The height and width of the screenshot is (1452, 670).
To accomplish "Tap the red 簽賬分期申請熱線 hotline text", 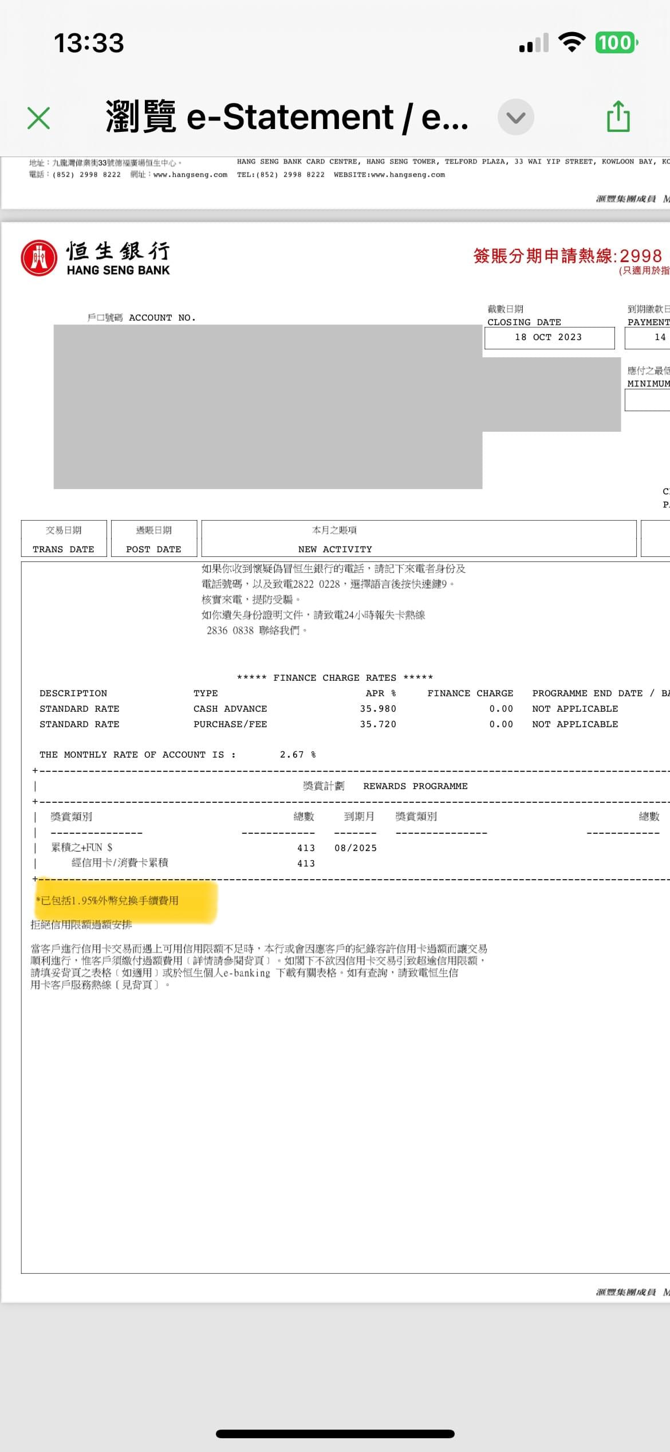I will coord(567,256).
